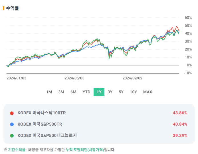Click the 10% y-axis label
The image size is (198, 154).
pyautogui.click(x=188, y=57)
